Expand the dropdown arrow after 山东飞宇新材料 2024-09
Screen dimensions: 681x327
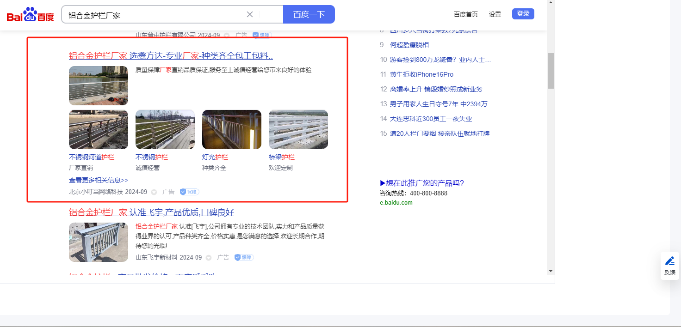[209, 258]
